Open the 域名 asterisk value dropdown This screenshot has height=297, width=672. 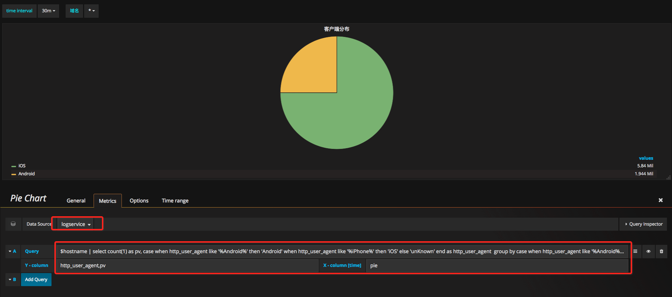(x=91, y=11)
